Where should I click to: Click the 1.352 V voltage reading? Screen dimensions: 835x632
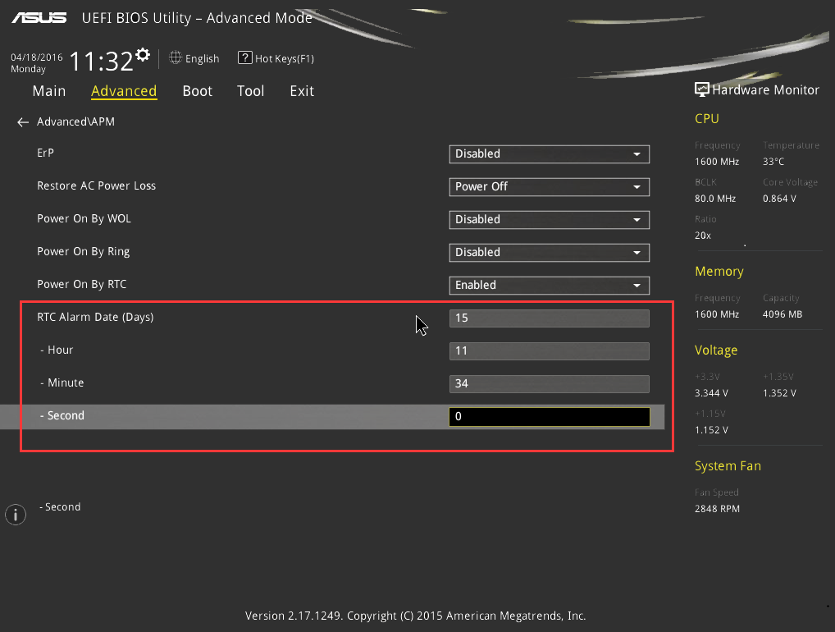click(x=779, y=392)
